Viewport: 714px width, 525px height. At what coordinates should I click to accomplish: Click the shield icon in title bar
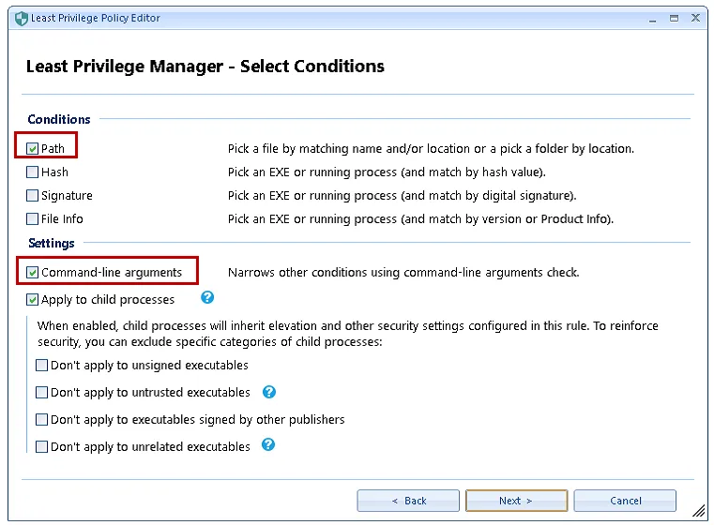coord(22,18)
